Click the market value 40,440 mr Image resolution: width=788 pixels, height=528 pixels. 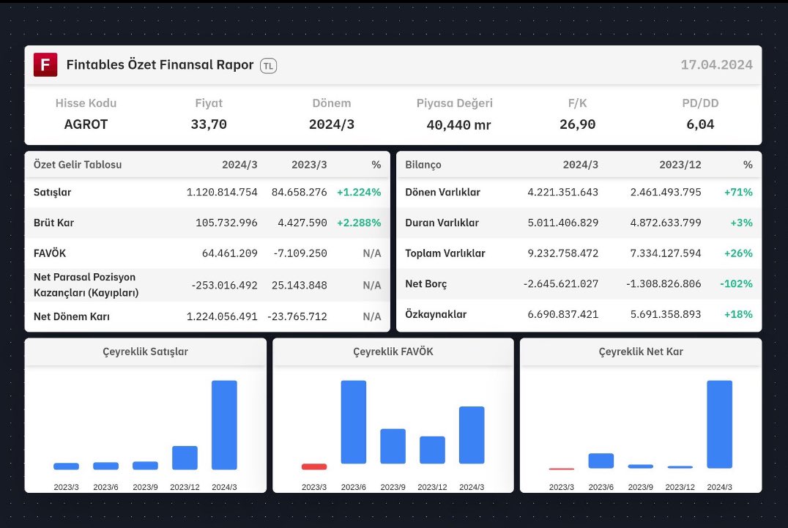point(458,124)
